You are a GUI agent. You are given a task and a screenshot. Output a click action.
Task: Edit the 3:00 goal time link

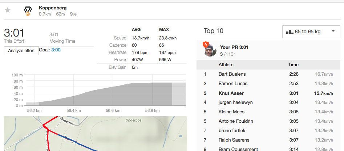click(x=56, y=50)
